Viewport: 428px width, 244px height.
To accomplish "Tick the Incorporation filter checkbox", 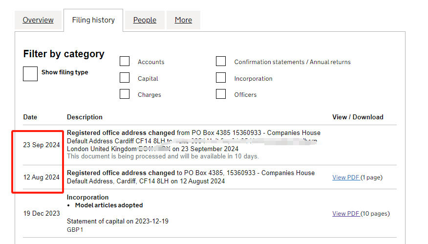I will 221,78.
